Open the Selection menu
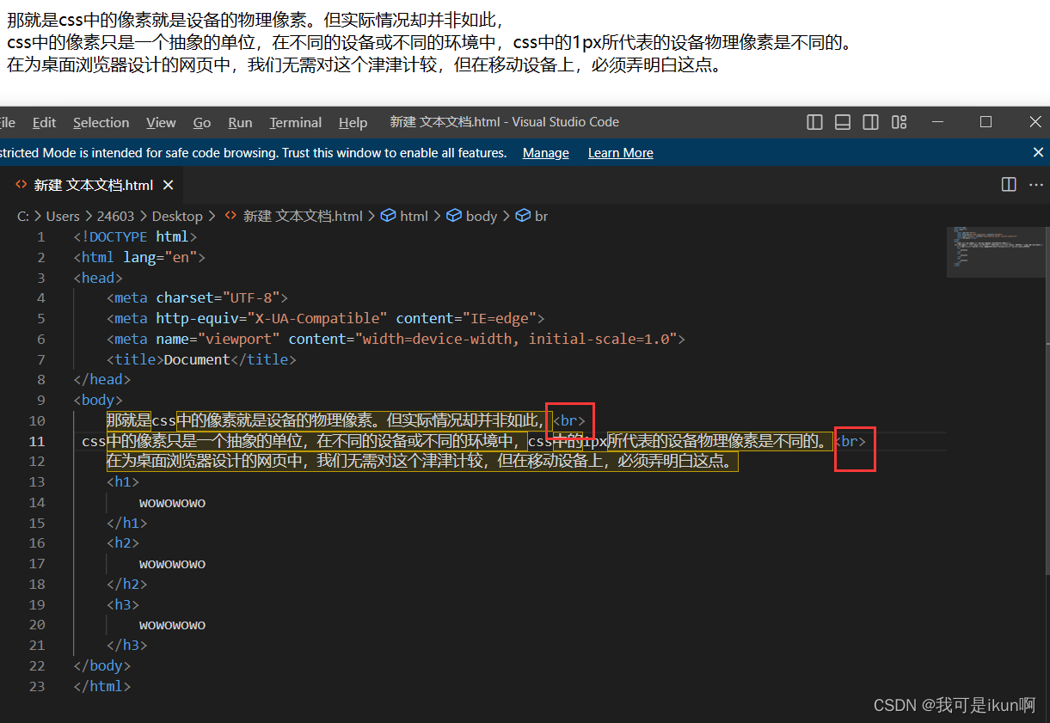Viewport: 1050px width, 723px height. 101,122
